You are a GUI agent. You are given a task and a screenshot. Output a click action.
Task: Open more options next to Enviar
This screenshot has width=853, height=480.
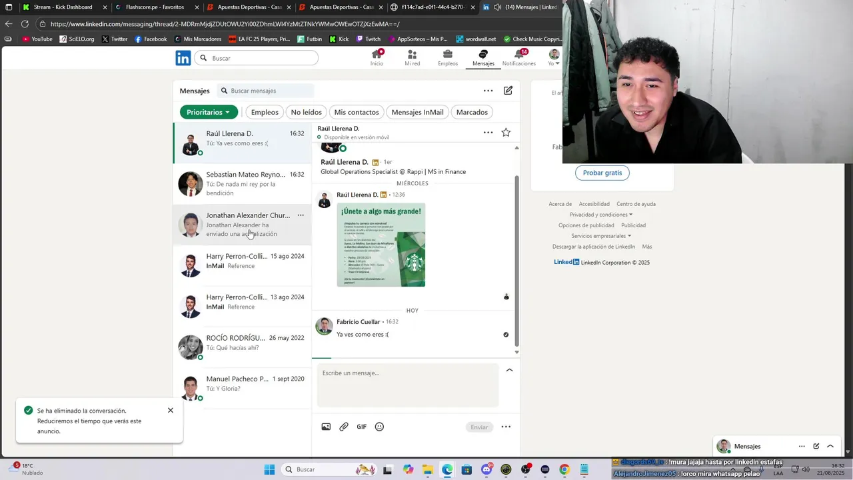click(x=506, y=427)
